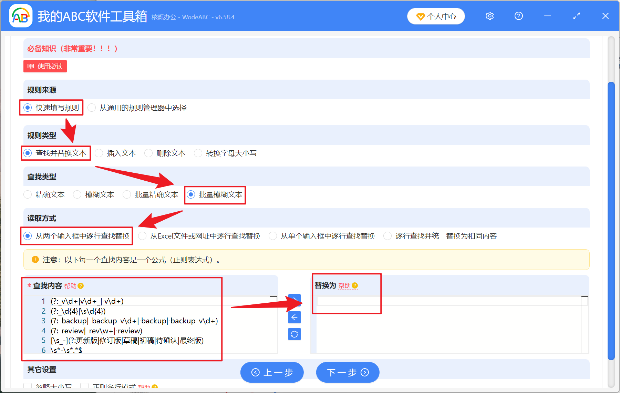Screen dimensions: 620x393
Task: Click the left-arrow transfer icon between panels
Action: click(x=294, y=317)
